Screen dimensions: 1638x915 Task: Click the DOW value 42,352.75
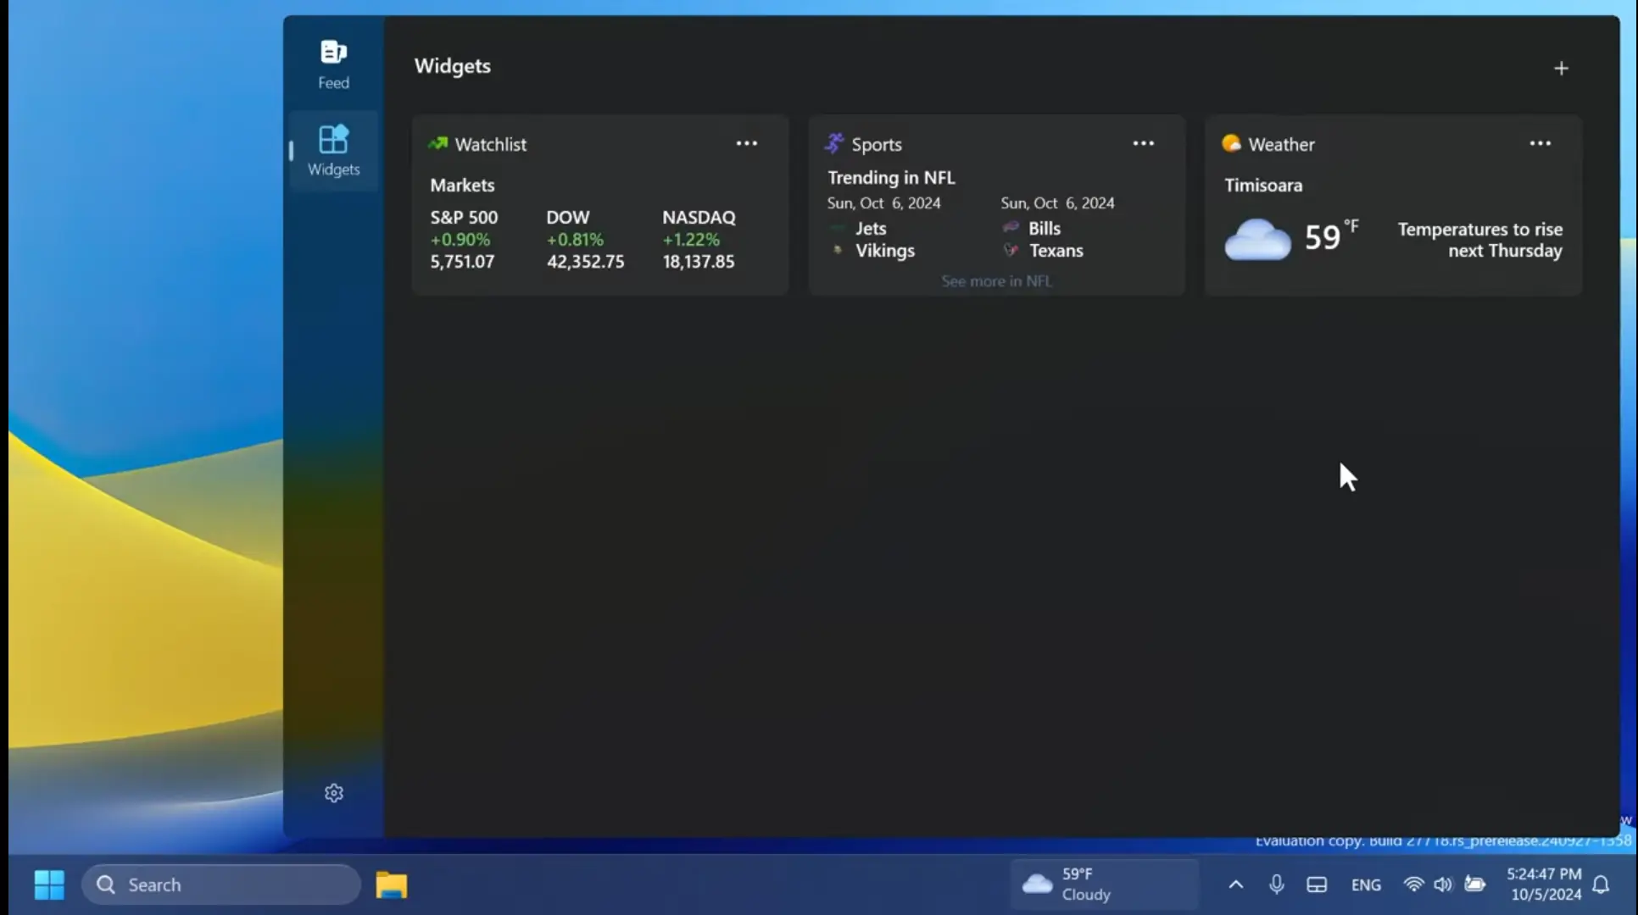[x=585, y=262]
